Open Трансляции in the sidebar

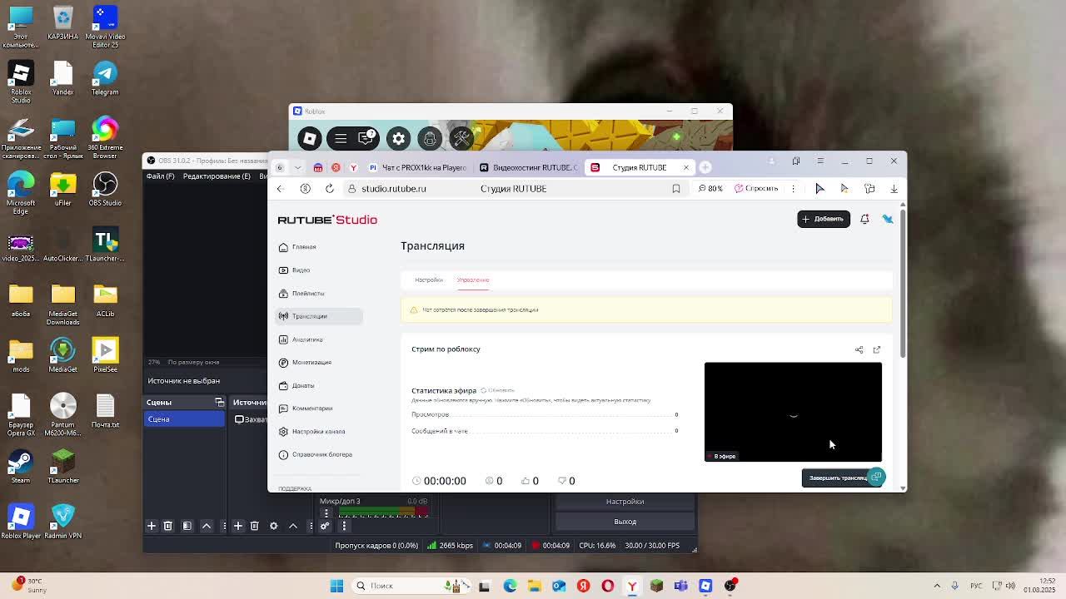(319, 316)
